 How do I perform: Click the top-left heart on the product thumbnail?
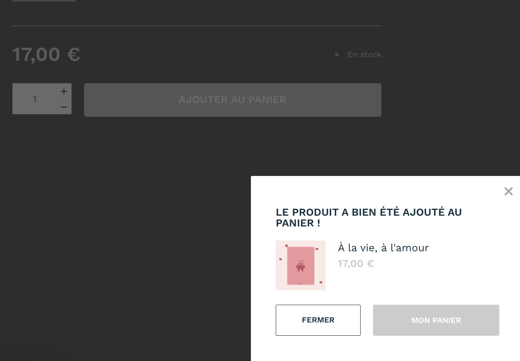coord(286,246)
